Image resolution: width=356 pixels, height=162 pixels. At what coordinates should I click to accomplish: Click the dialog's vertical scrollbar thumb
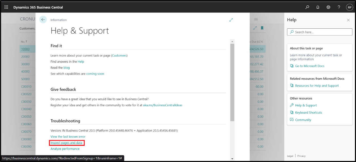tap(232, 82)
